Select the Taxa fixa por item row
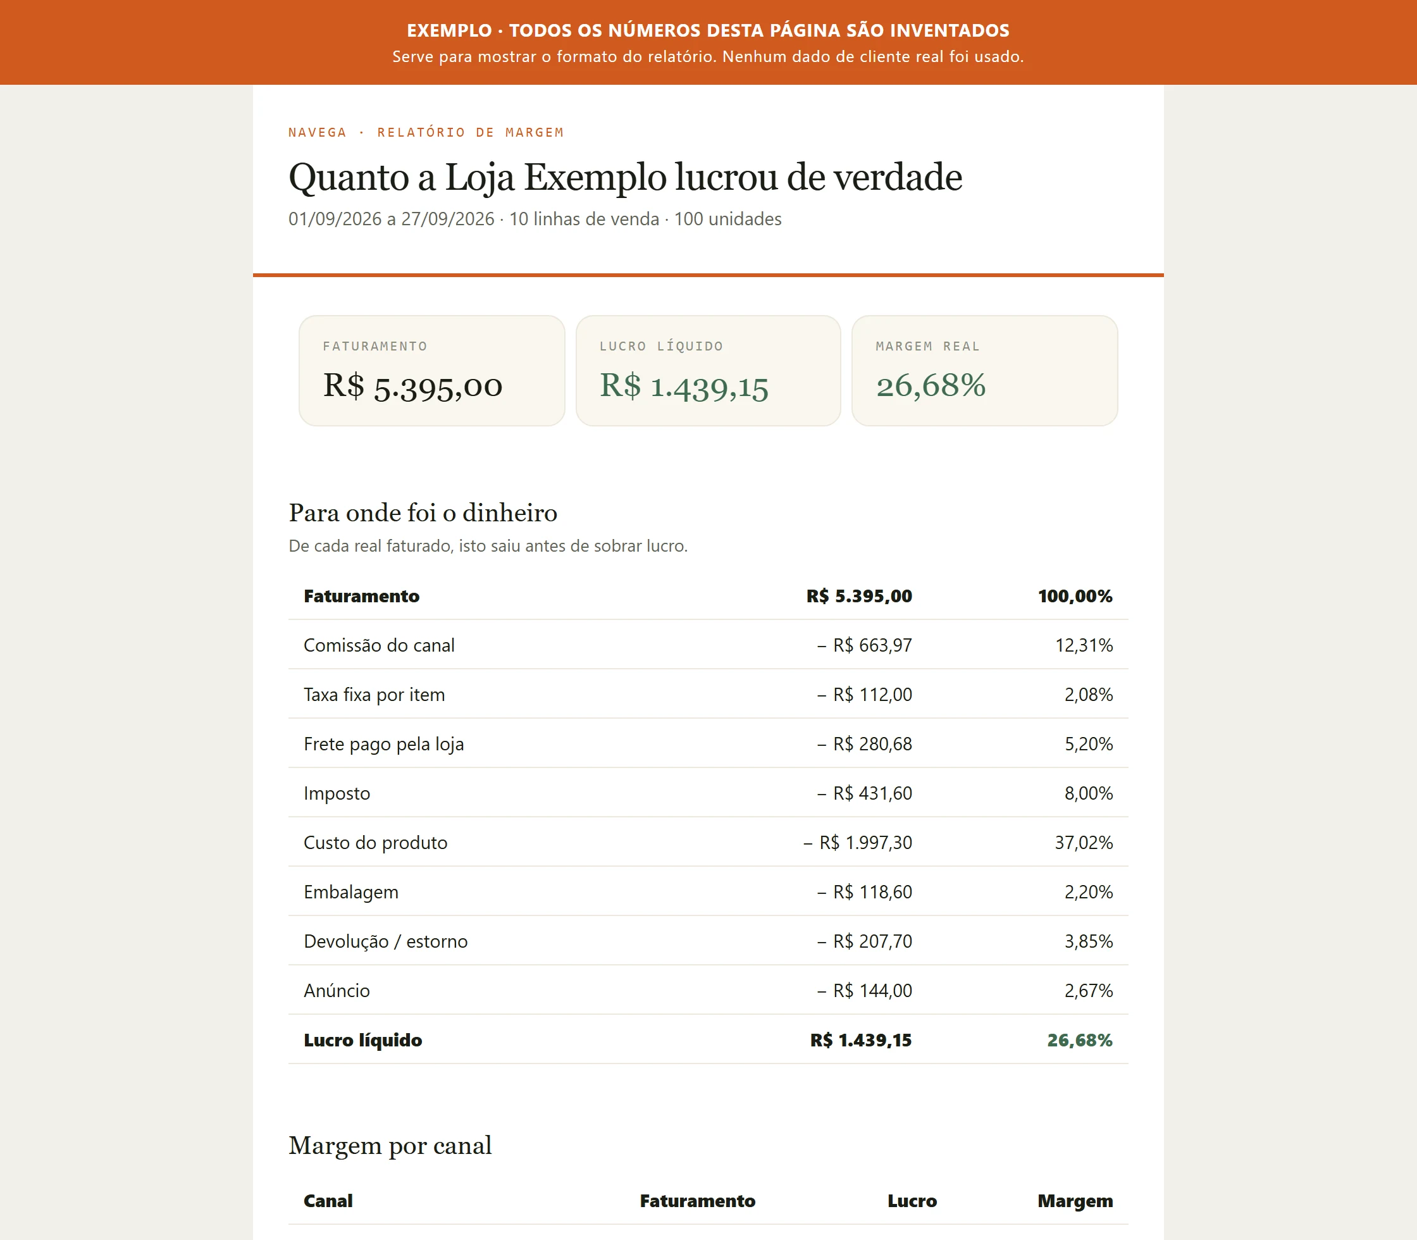1417x1240 pixels. click(x=708, y=694)
